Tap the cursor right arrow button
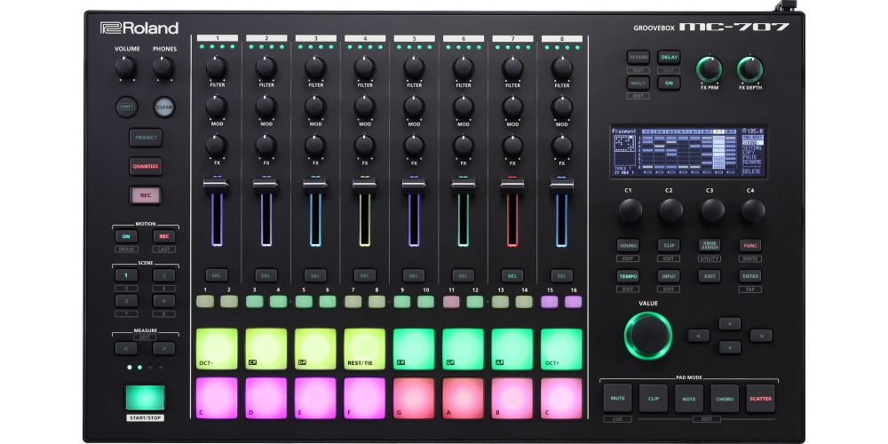Screen dimensions: 888x444 click(761, 336)
